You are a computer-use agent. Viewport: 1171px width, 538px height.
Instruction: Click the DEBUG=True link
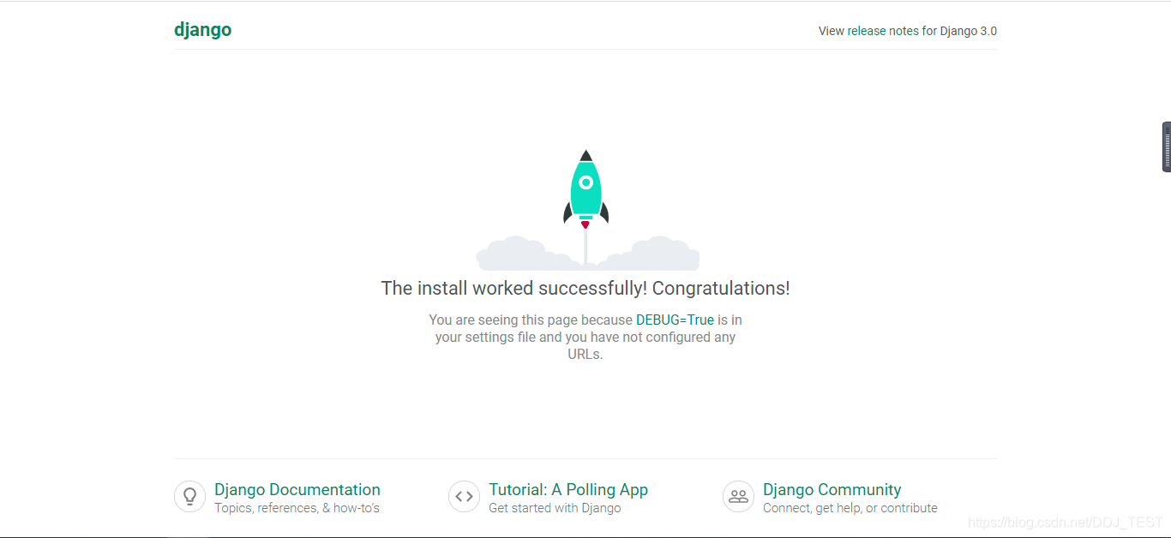point(675,320)
